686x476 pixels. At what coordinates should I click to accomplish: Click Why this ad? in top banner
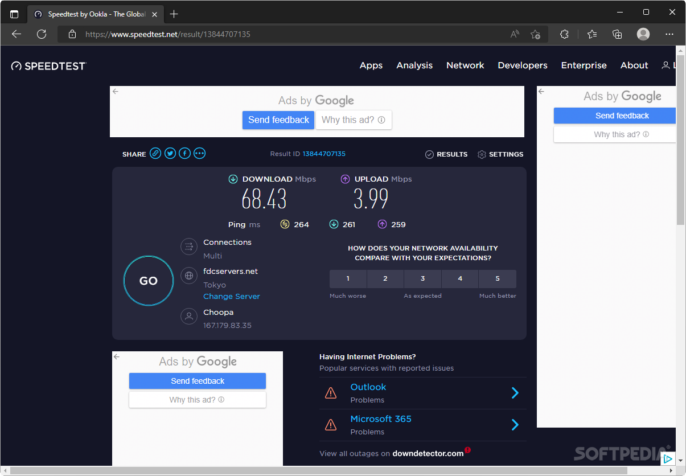click(x=354, y=120)
